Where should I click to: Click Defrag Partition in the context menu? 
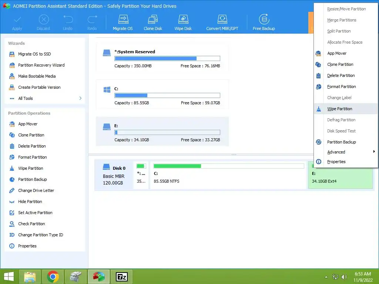click(x=346, y=120)
